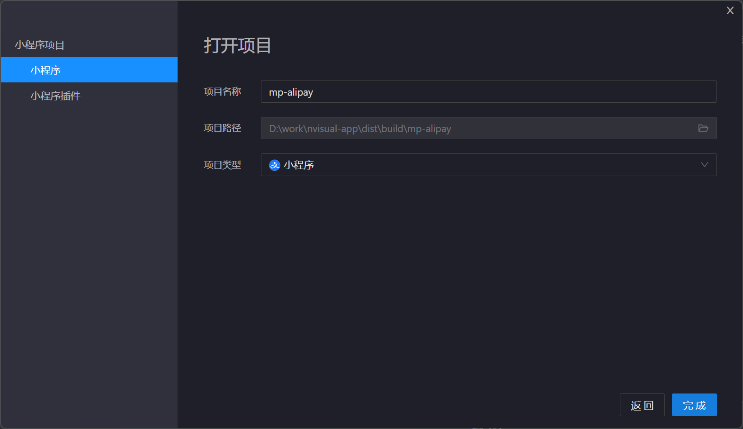Focus the 项目名称 input with mp-alipay
This screenshot has width=743, height=429.
click(489, 92)
